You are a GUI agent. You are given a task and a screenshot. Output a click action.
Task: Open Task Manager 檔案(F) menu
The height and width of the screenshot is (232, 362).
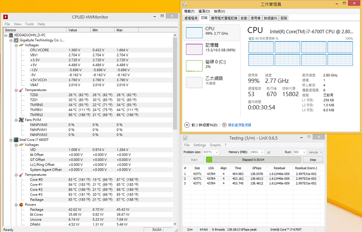[x=189, y=11]
